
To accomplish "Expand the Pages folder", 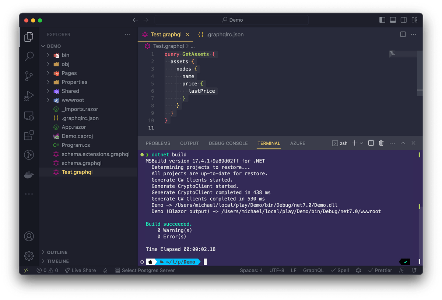I will tap(69, 73).
